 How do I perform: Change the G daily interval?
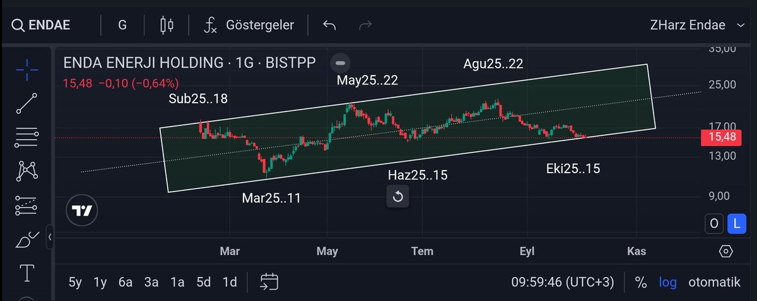122,25
